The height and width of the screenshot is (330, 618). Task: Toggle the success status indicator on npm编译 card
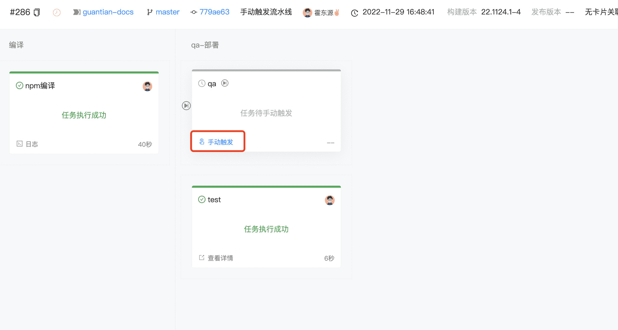[19, 85]
